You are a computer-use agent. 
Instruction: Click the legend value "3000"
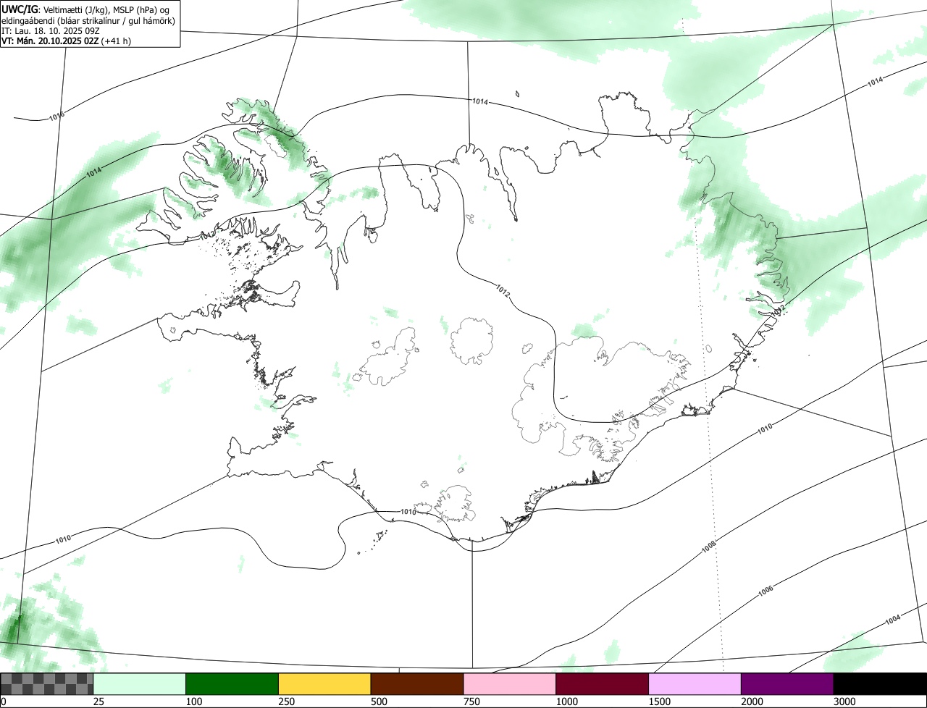point(845,701)
